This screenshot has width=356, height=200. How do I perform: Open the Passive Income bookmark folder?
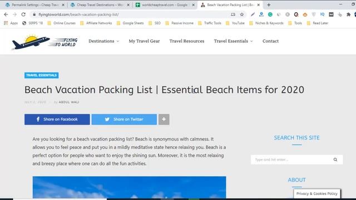click(x=179, y=23)
